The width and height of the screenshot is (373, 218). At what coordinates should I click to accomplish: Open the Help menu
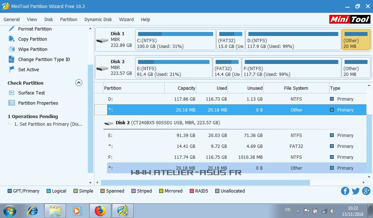coord(145,20)
